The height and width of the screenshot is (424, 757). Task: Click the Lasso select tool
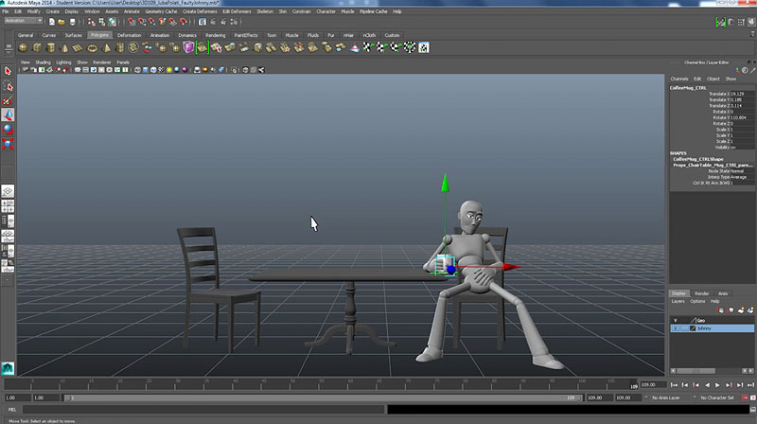pyautogui.click(x=8, y=85)
